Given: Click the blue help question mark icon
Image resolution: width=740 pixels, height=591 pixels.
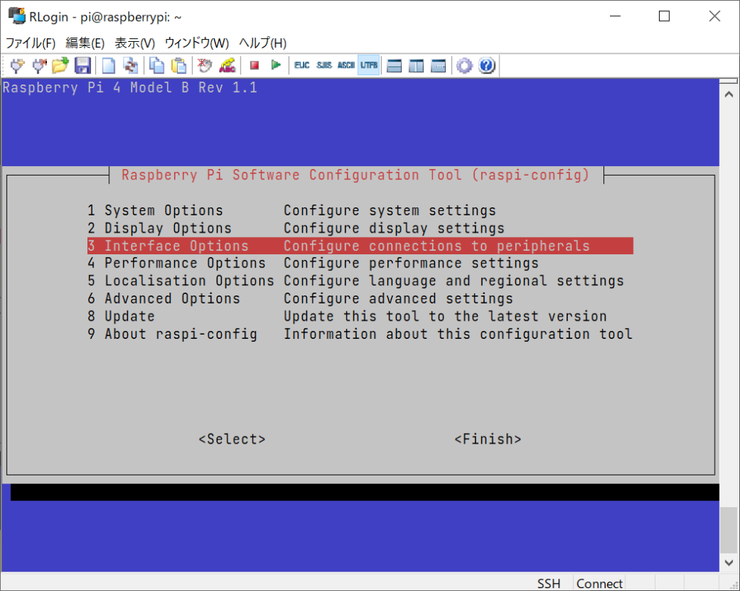Looking at the screenshot, I should pos(486,66).
